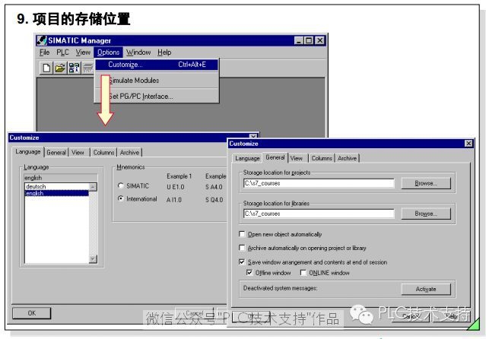Select International mnemonics radio button

coord(121,198)
